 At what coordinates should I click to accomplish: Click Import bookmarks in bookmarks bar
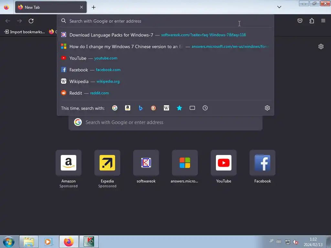[x=25, y=32]
